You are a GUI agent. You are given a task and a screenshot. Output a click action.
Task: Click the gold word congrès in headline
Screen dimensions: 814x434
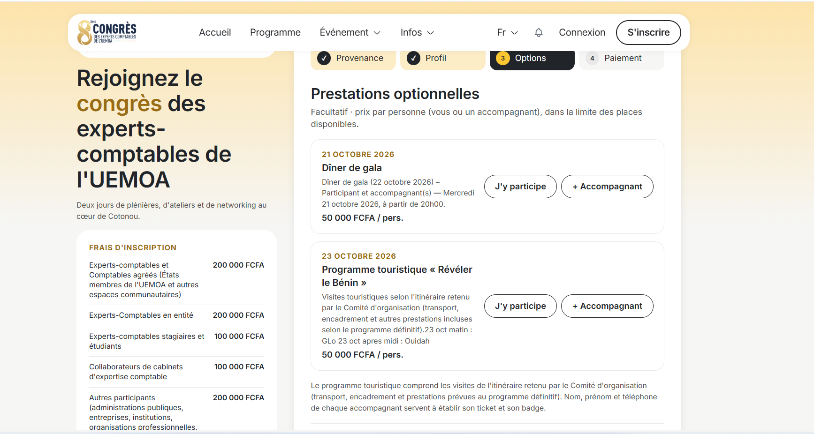click(x=119, y=104)
